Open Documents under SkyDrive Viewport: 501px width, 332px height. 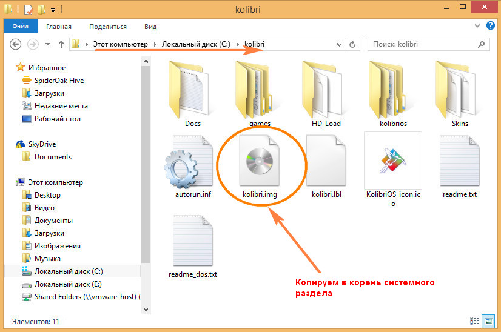click(x=53, y=157)
